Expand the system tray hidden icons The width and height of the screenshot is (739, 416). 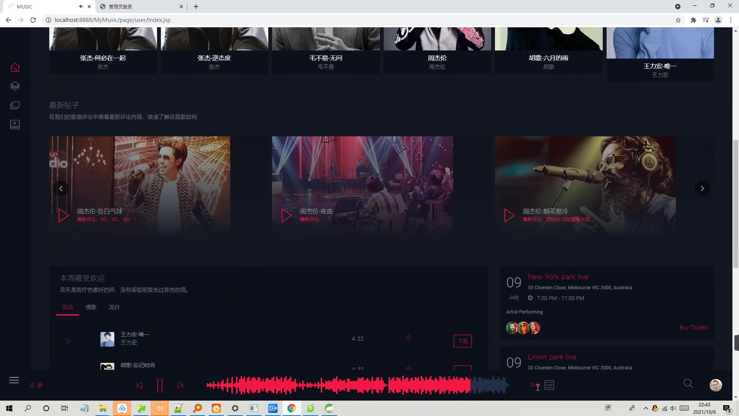(x=645, y=408)
